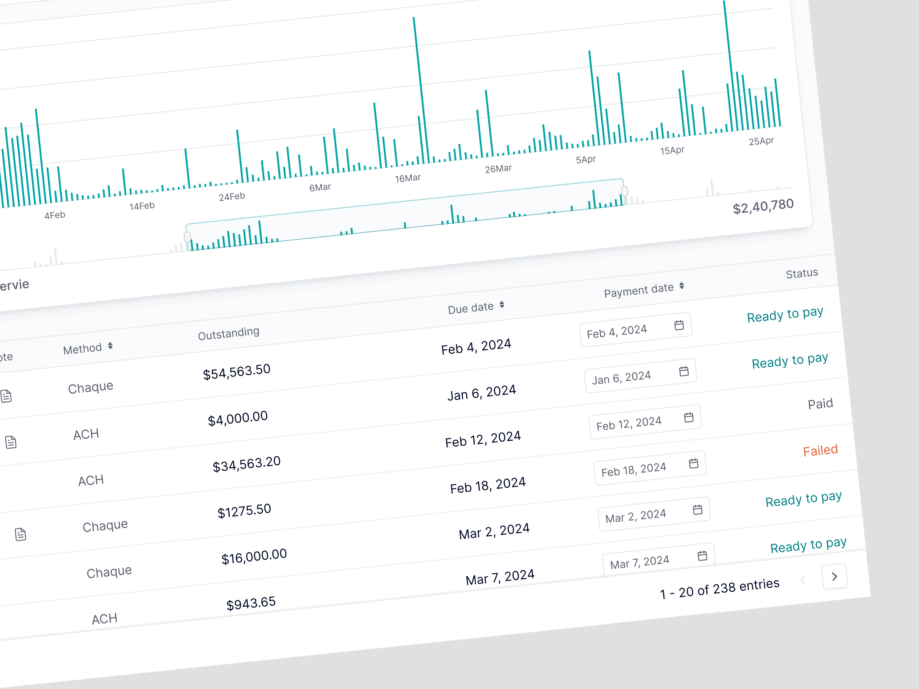Toggle Payment date sort order
The height and width of the screenshot is (689, 919).
tap(681, 286)
